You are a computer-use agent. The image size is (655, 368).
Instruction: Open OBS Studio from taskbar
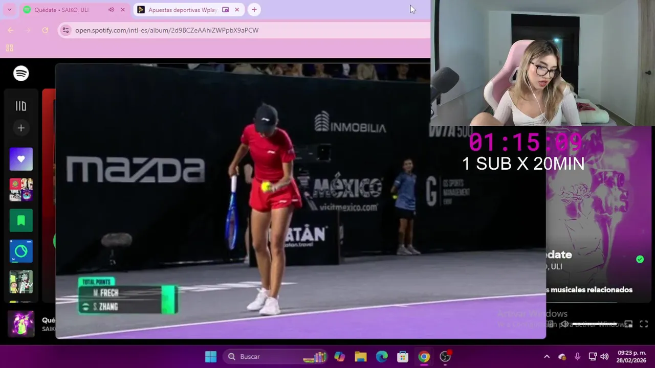click(445, 356)
